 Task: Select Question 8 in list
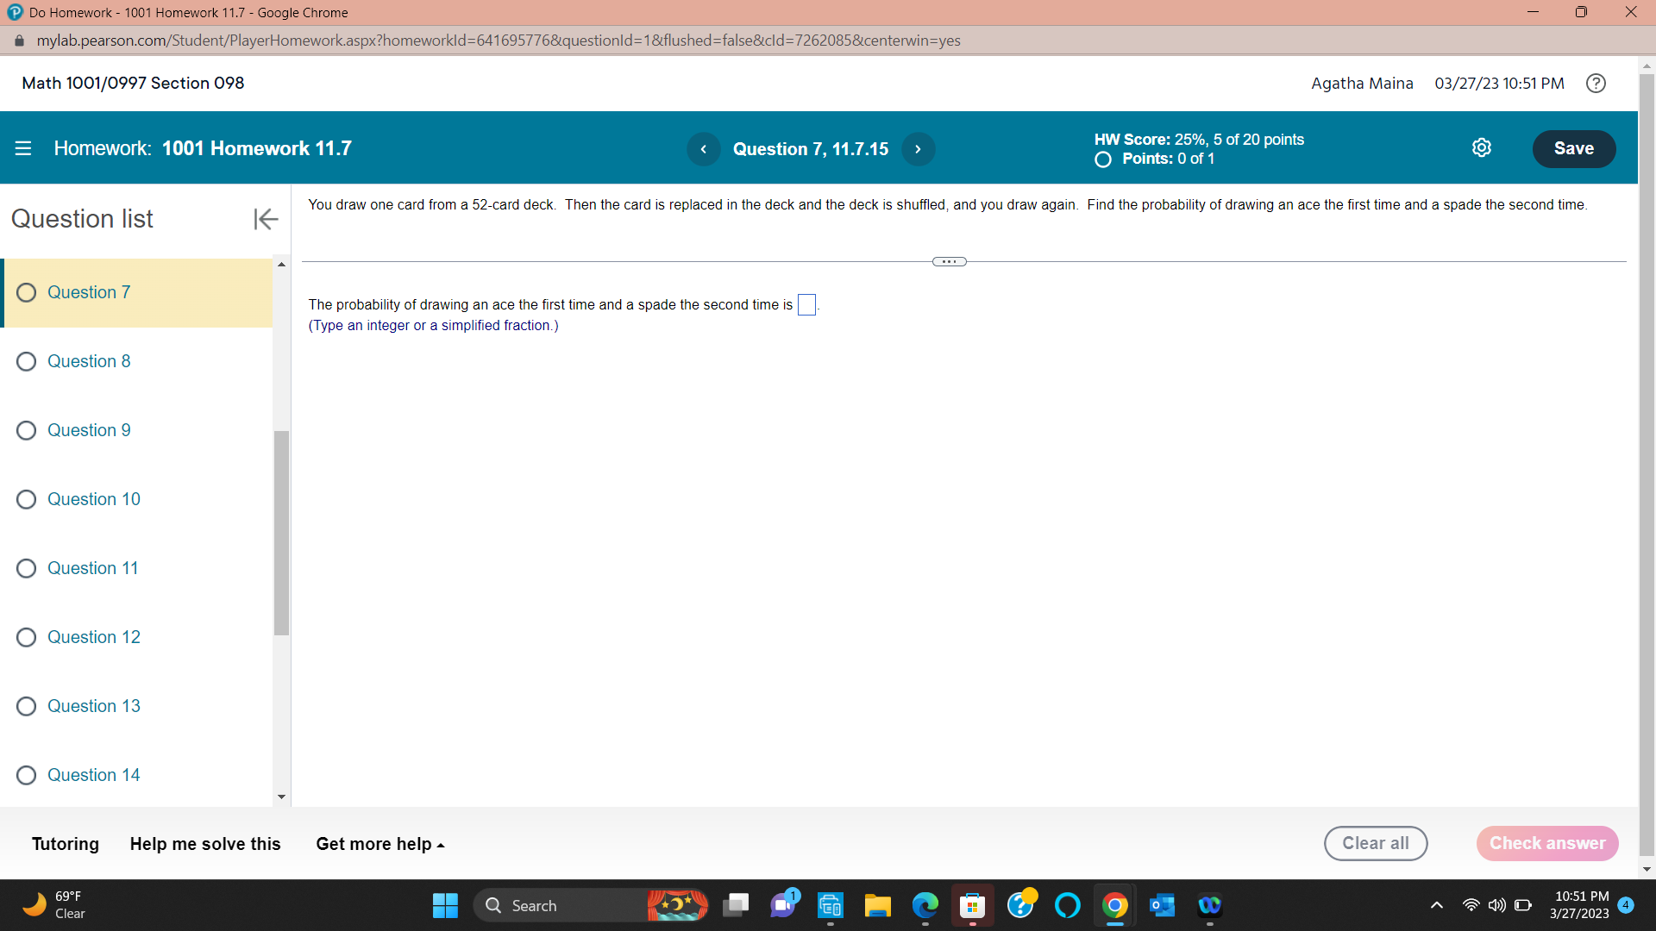click(x=89, y=361)
